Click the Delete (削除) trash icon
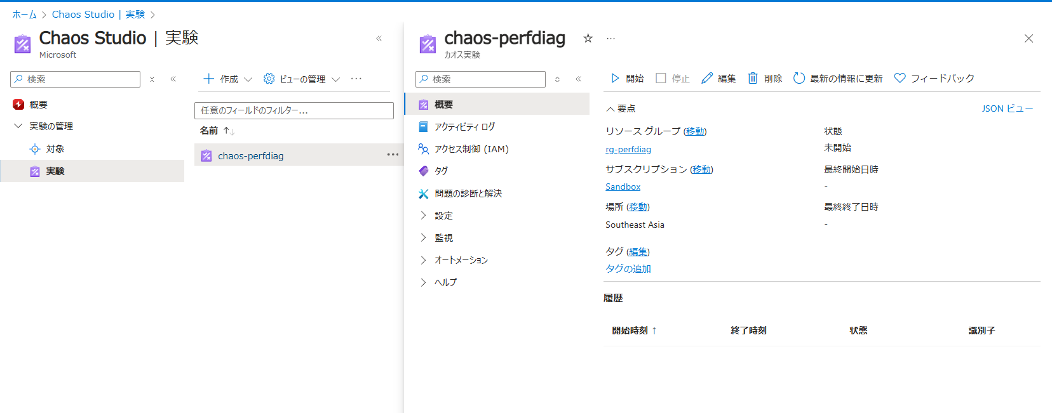This screenshot has height=413, width=1052. 753,78
